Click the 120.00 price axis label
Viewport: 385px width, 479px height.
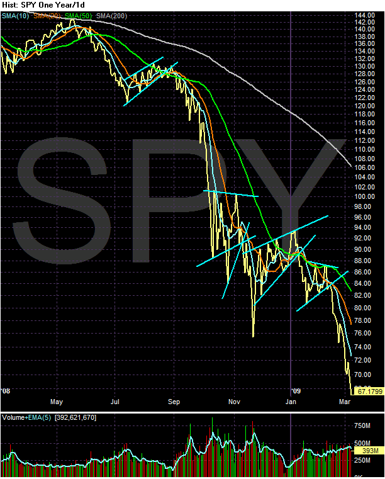[x=364, y=106]
